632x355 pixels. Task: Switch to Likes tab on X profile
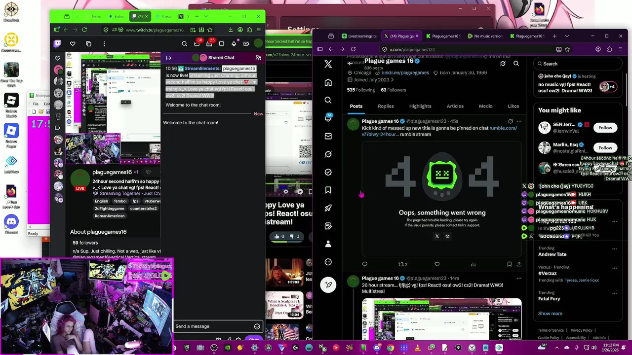click(x=513, y=106)
